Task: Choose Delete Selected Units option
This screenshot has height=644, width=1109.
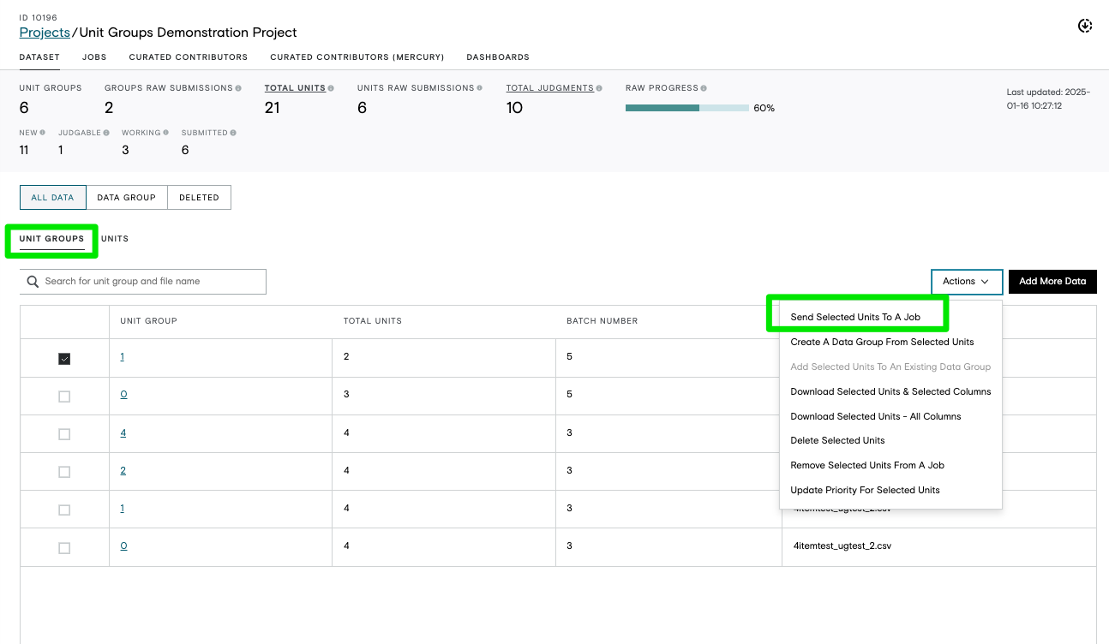Action: tap(837, 440)
